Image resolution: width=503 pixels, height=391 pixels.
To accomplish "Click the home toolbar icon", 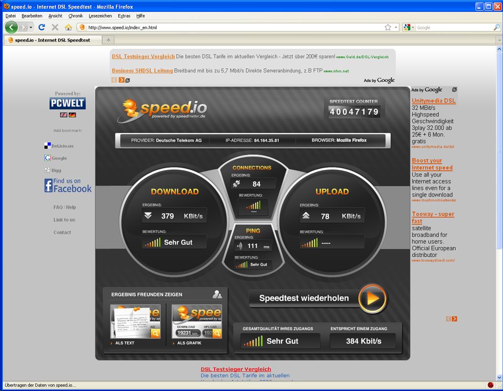I will (68, 28).
